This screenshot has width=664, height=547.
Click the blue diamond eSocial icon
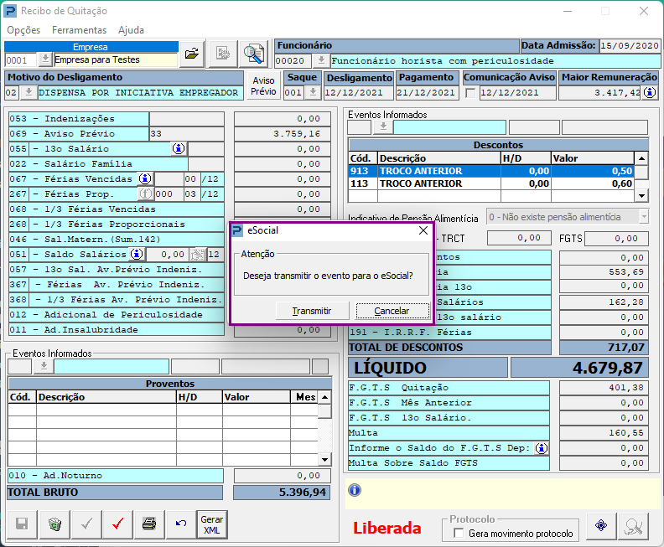click(x=601, y=525)
